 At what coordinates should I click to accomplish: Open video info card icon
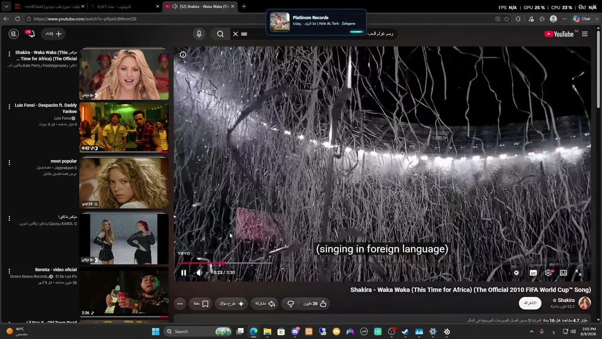183,55
